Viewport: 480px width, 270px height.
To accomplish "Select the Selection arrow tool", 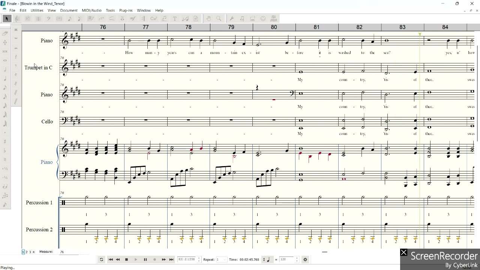I will tap(7, 18).
